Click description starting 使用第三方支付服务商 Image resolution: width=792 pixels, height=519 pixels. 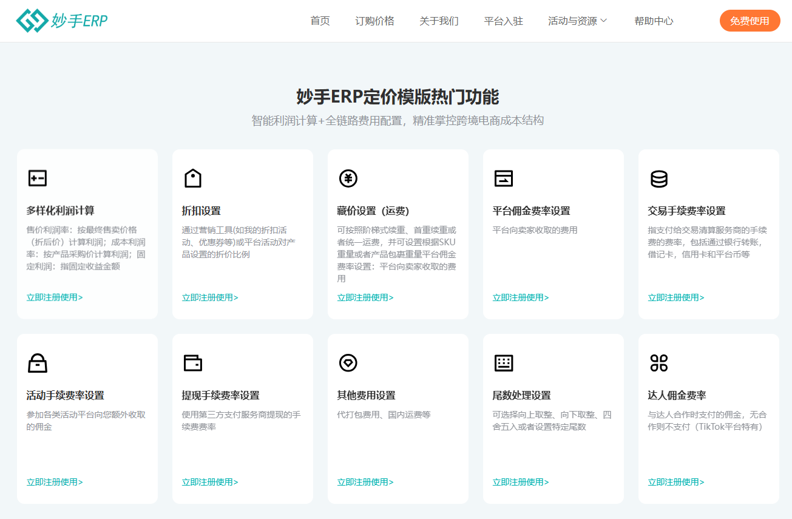[x=242, y=421]
